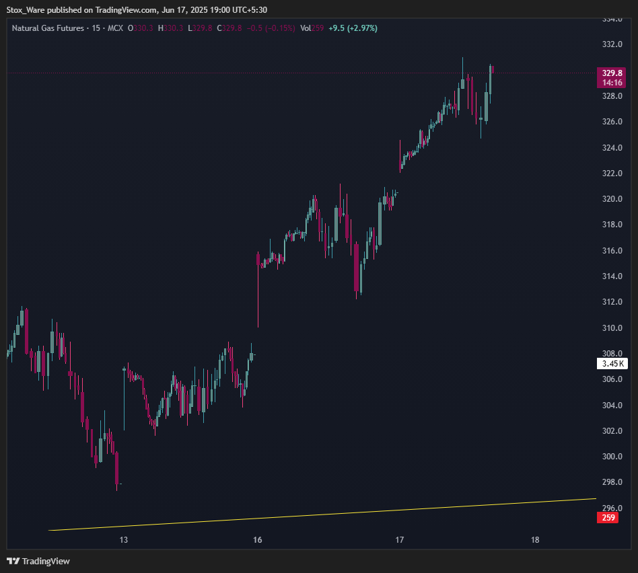Viewport: 638px width, 573px height.
Task: Click the countdown timer 14:16 label
Action: [x=612, y=83]
